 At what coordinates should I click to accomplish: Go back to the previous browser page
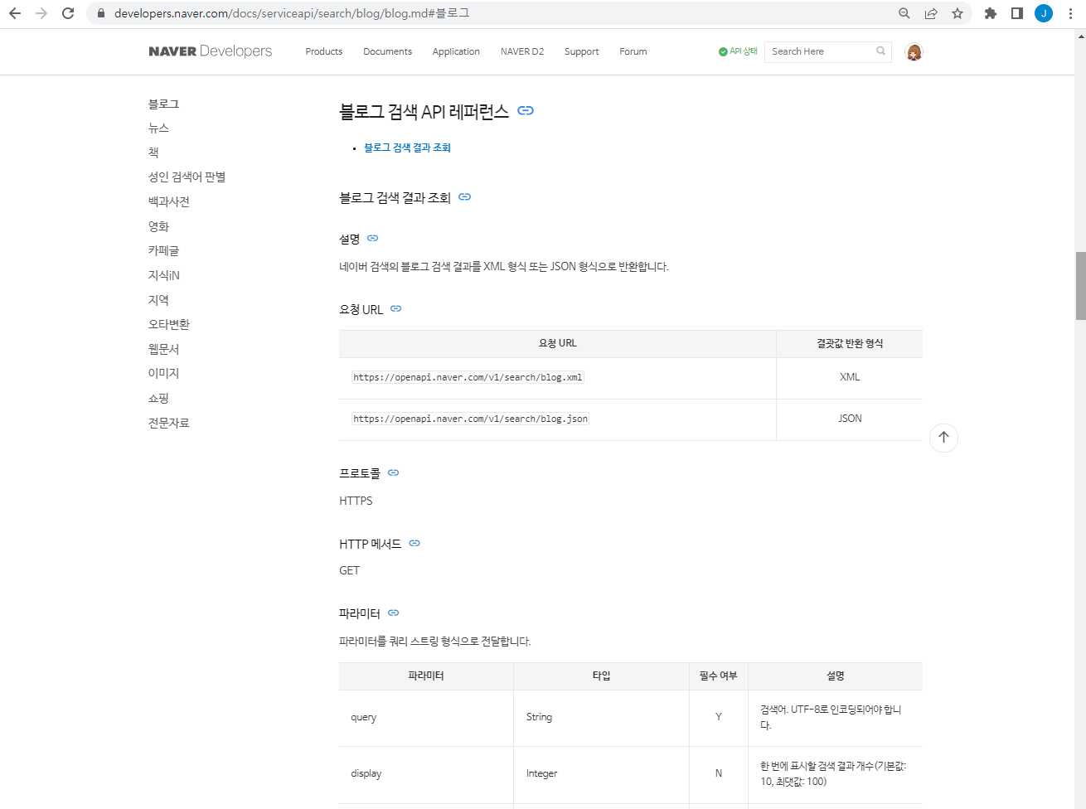pyautogui.click(x=15, y=13)
